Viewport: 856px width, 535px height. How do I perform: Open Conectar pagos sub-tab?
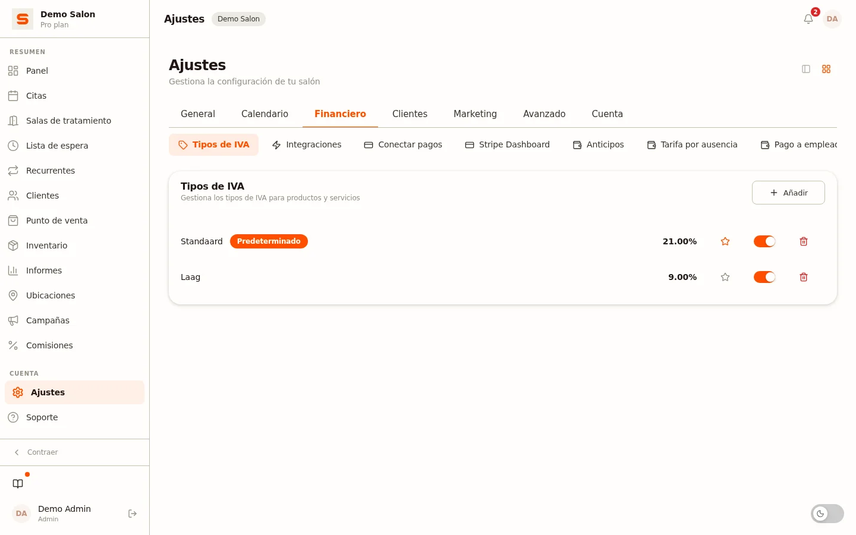pos(403,144)
